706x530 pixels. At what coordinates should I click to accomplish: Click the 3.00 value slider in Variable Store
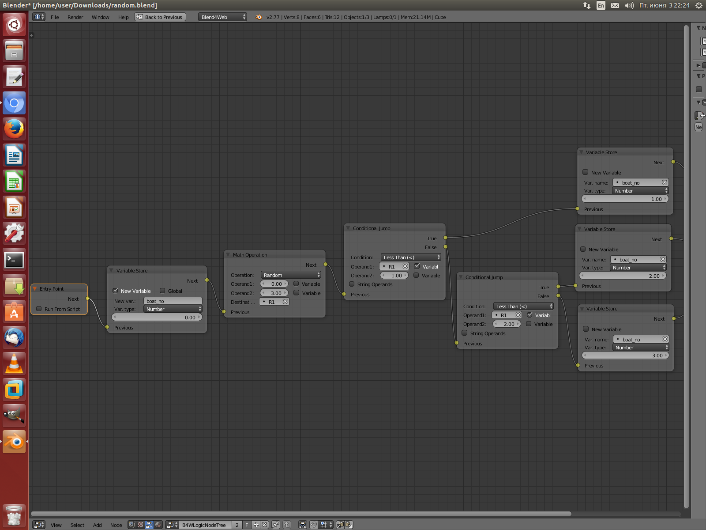click(625, 355)
